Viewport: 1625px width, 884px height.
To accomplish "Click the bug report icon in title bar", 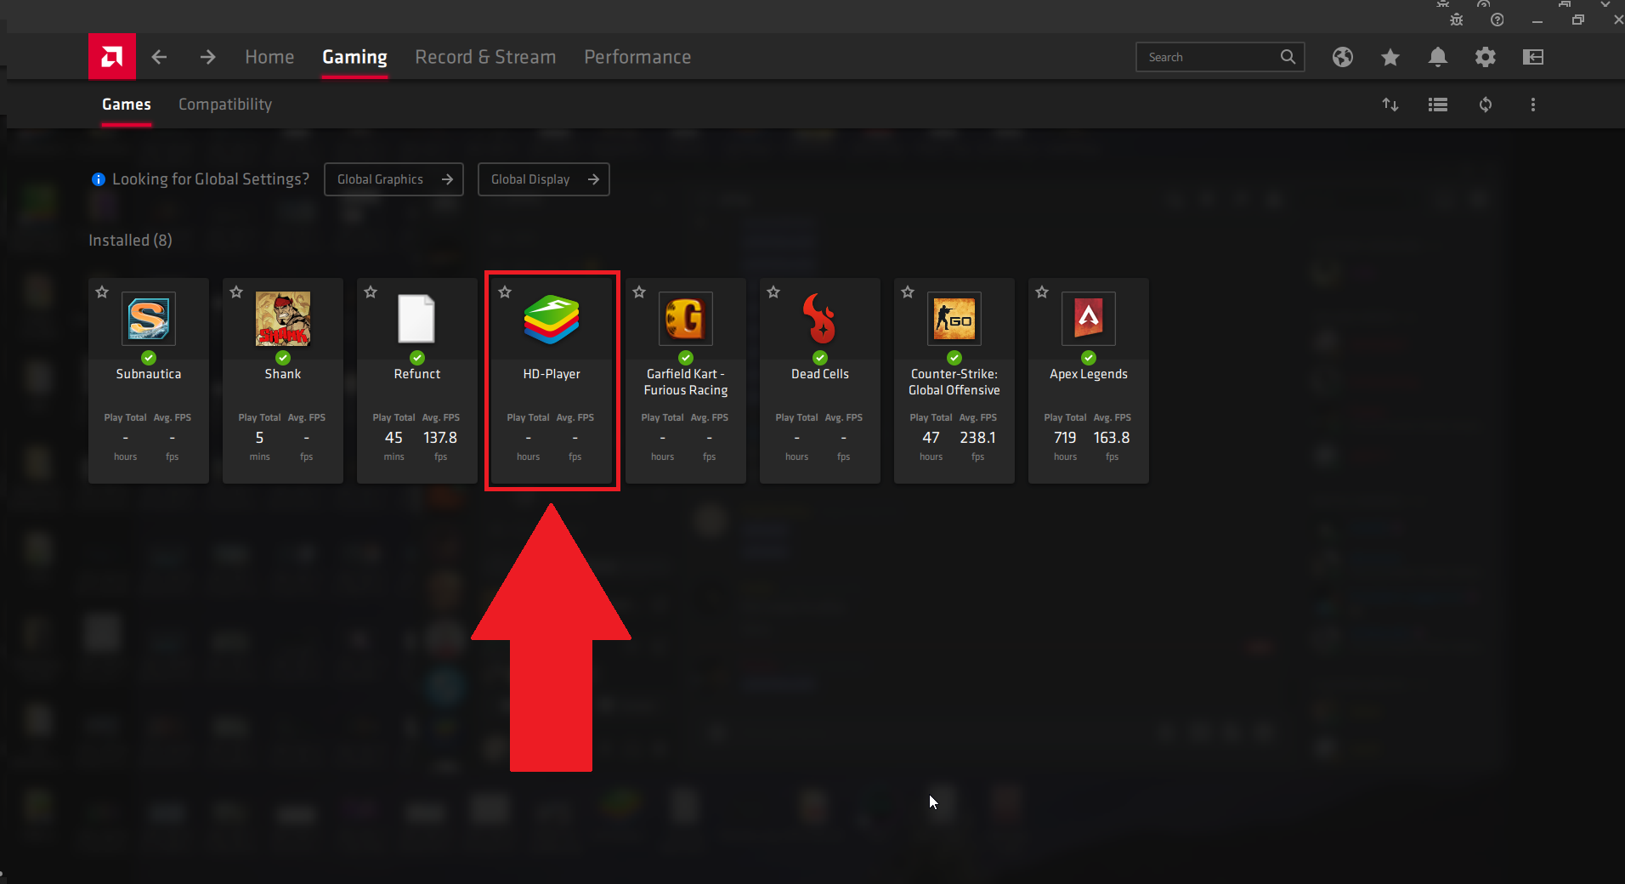I will coord(1457,20).
